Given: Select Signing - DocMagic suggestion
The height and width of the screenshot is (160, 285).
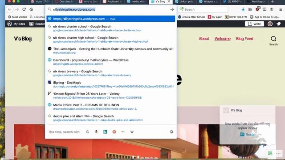Looking at the screenshot, I should [x=111, y=84].
